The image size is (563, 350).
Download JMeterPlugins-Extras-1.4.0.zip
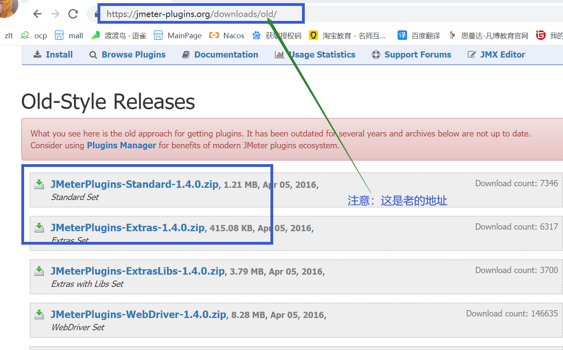pyautogui.click(x=127, y=228)
